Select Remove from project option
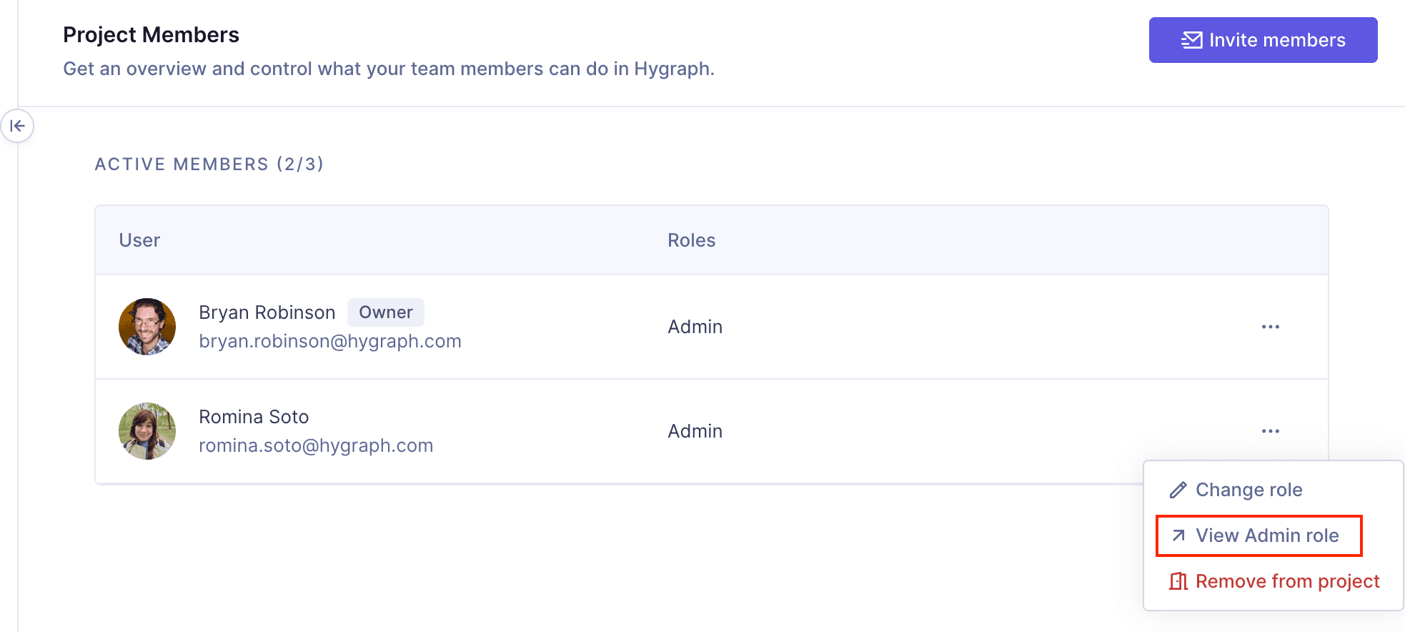 [1287, 581]
